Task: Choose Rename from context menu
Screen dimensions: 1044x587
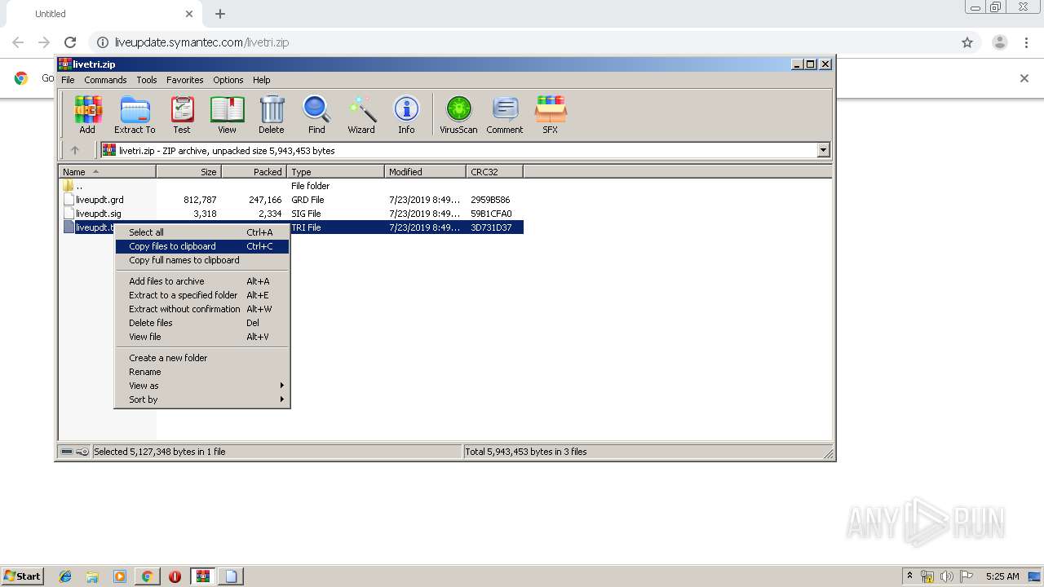Action: 202,372
